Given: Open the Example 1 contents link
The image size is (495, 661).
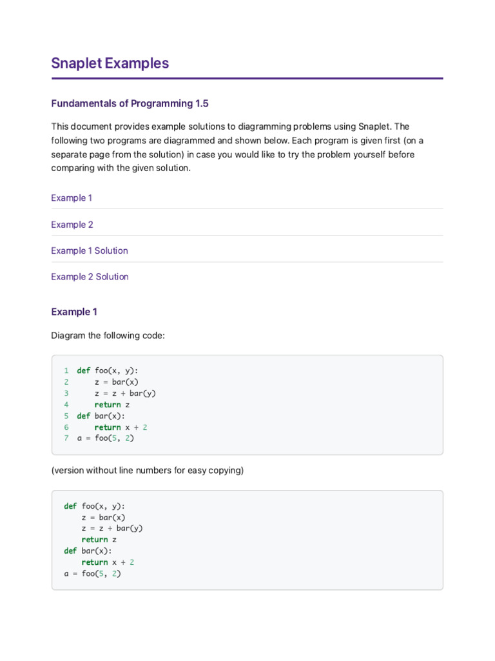Looking at the screenshot, I should (x=72, y=198).
